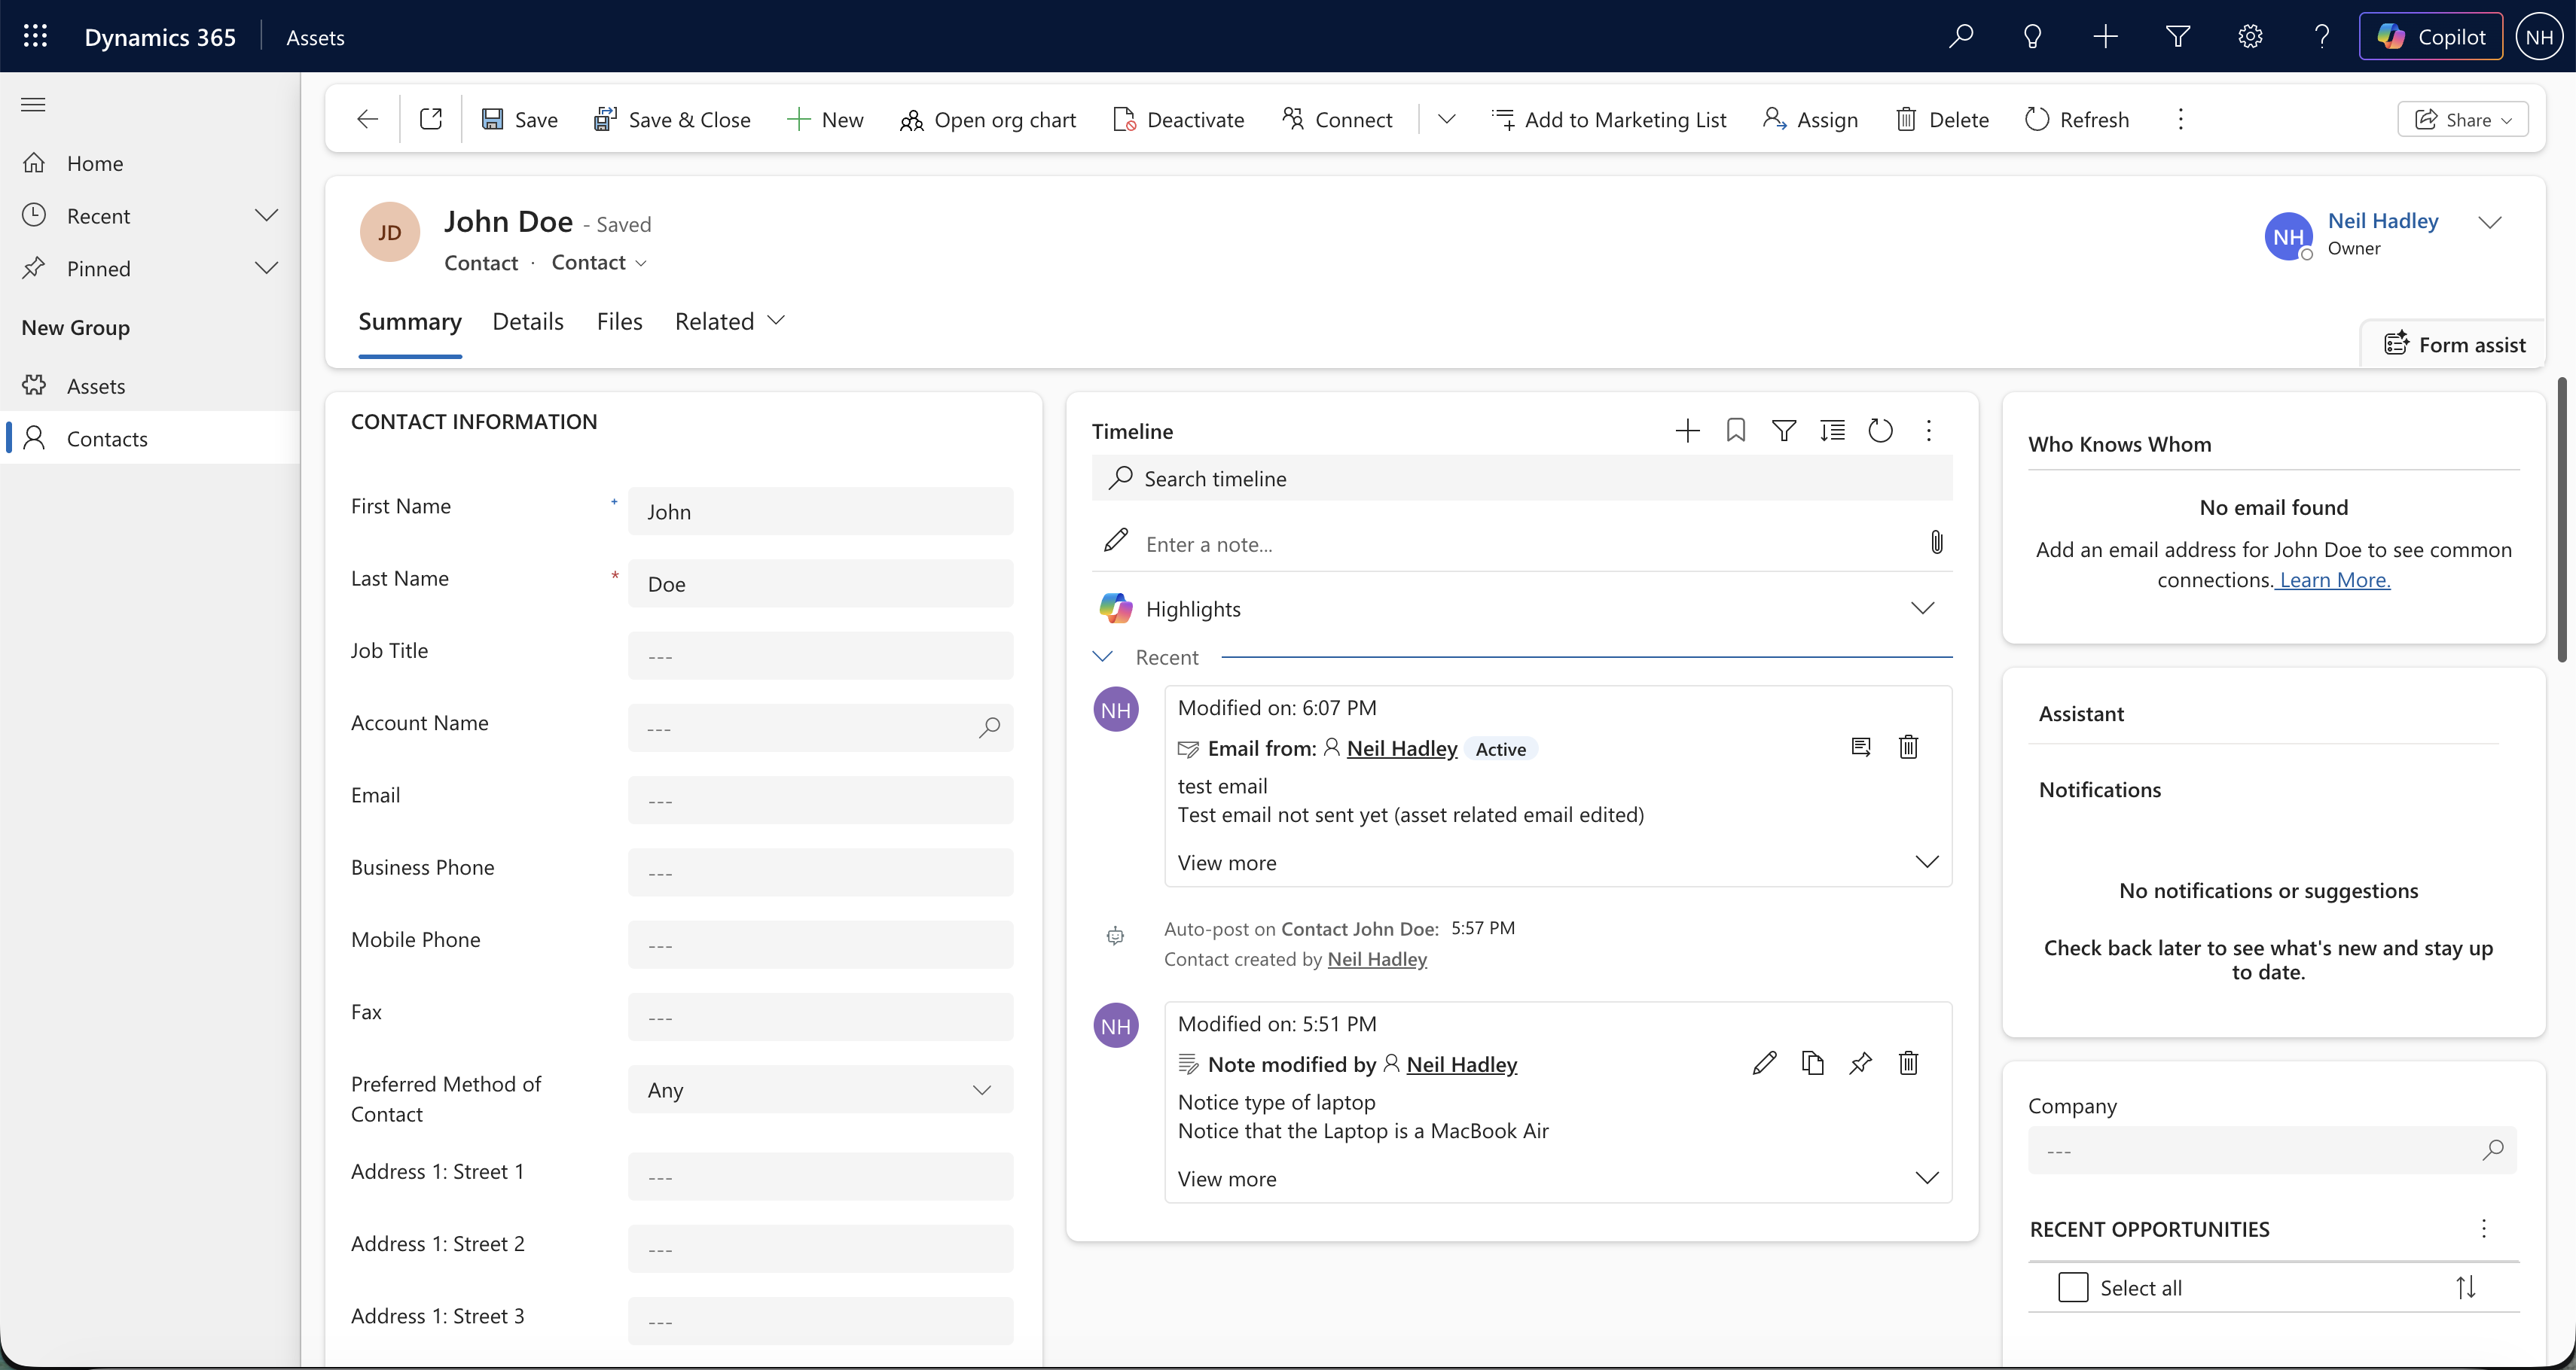Click the global search magnifier icon
Image resolution: width=2576 pixels, height=1370 pixels.
pos(1960,37)
